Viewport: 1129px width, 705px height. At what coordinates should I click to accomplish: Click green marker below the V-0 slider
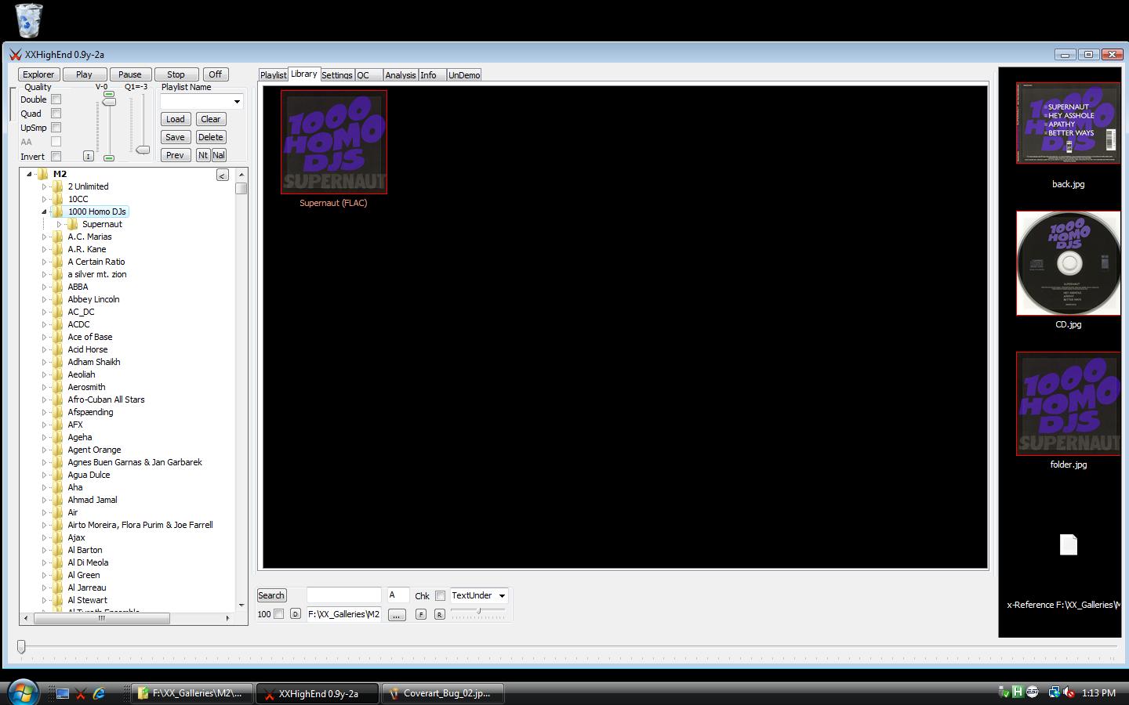109,158
